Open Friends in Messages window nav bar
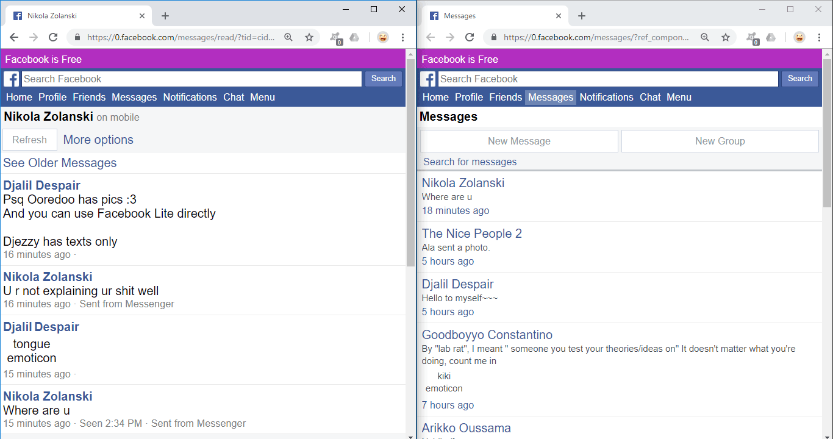 click(506, 97)
